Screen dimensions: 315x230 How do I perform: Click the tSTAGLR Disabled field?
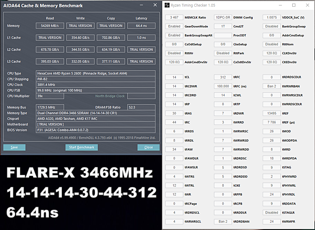pyautogui.click(x=272, y=212)
